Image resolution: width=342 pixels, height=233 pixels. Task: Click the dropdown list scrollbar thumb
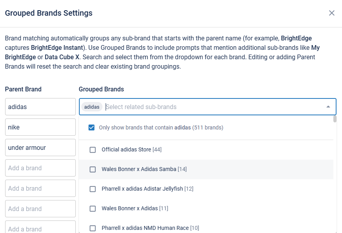(335, 119)
